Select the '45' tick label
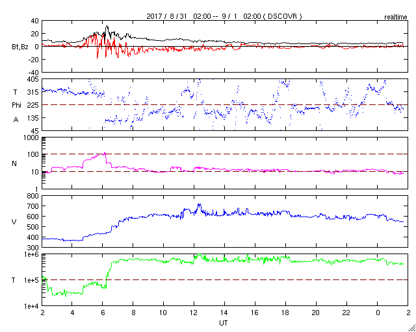The height and width of the screenshot is (332, 416). pos(36,131)
